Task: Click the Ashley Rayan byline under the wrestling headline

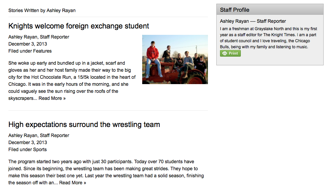Action: tap(22, 135)
